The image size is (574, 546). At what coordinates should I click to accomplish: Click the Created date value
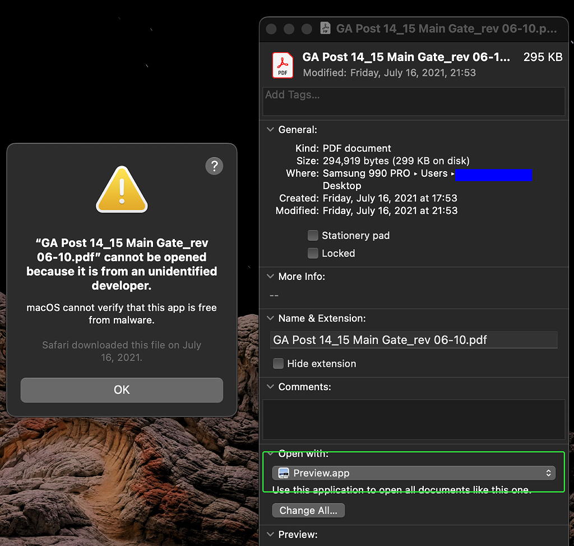pyautogui.click(x=390, y=198)
